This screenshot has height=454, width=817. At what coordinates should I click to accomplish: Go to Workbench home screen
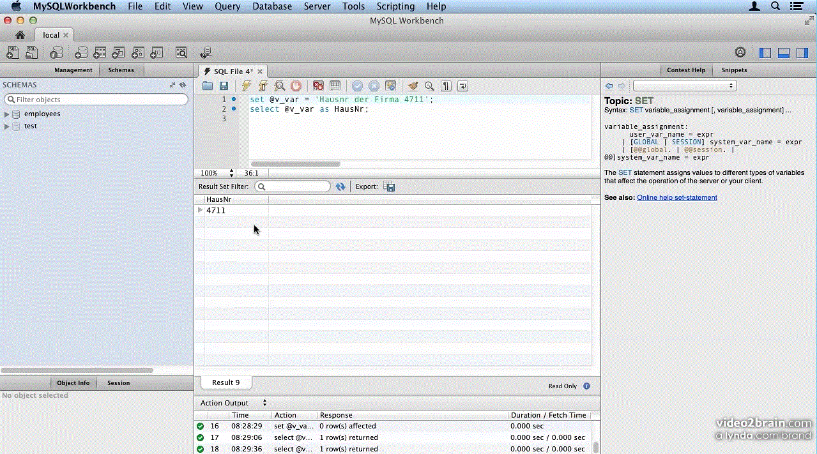pyautogui.click(x=20, y=35)
